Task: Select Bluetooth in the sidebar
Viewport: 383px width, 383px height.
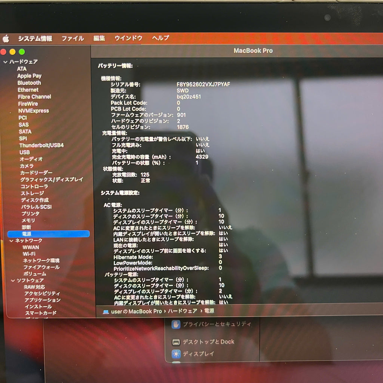Action: [29, 83]
